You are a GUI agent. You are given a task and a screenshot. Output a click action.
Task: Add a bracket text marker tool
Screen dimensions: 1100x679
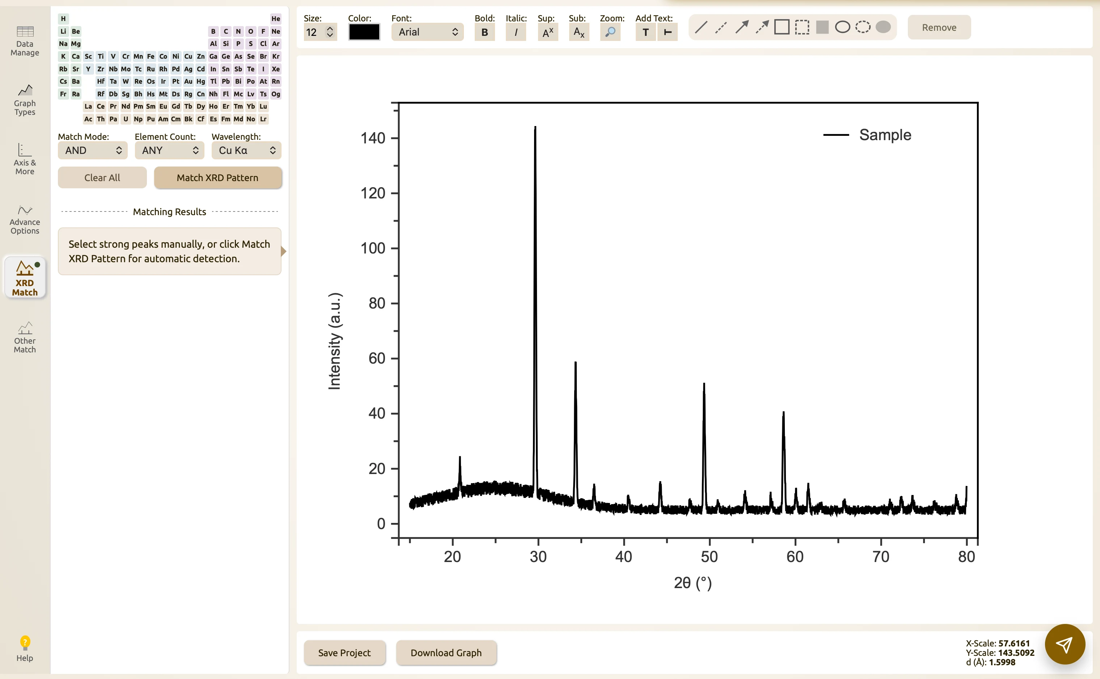668,32
